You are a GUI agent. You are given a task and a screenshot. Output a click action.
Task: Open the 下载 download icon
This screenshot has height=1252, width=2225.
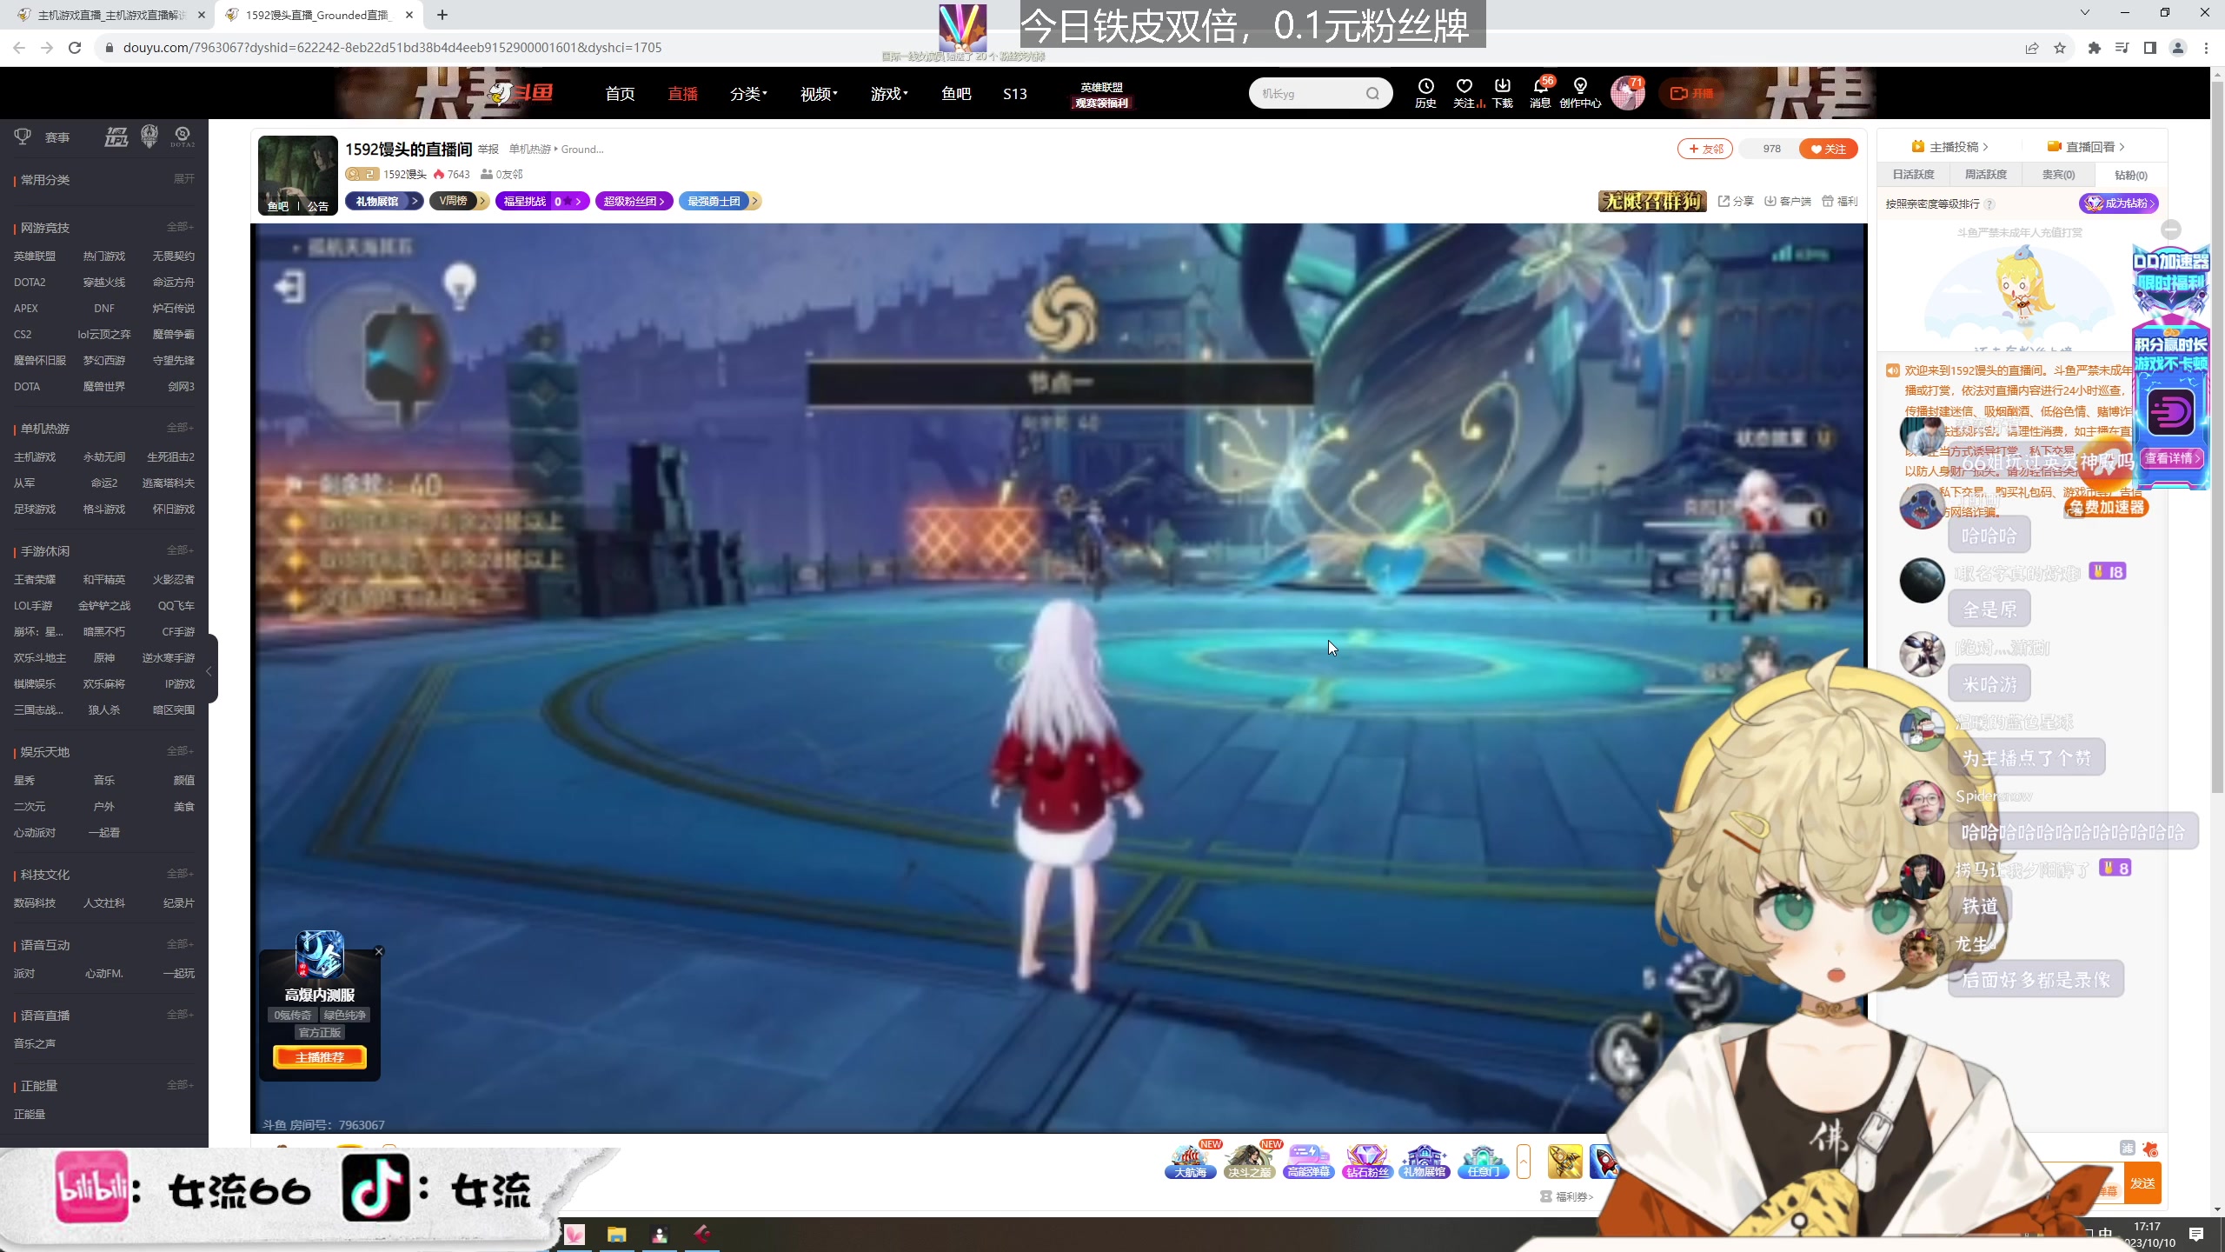click(1502, 92)
